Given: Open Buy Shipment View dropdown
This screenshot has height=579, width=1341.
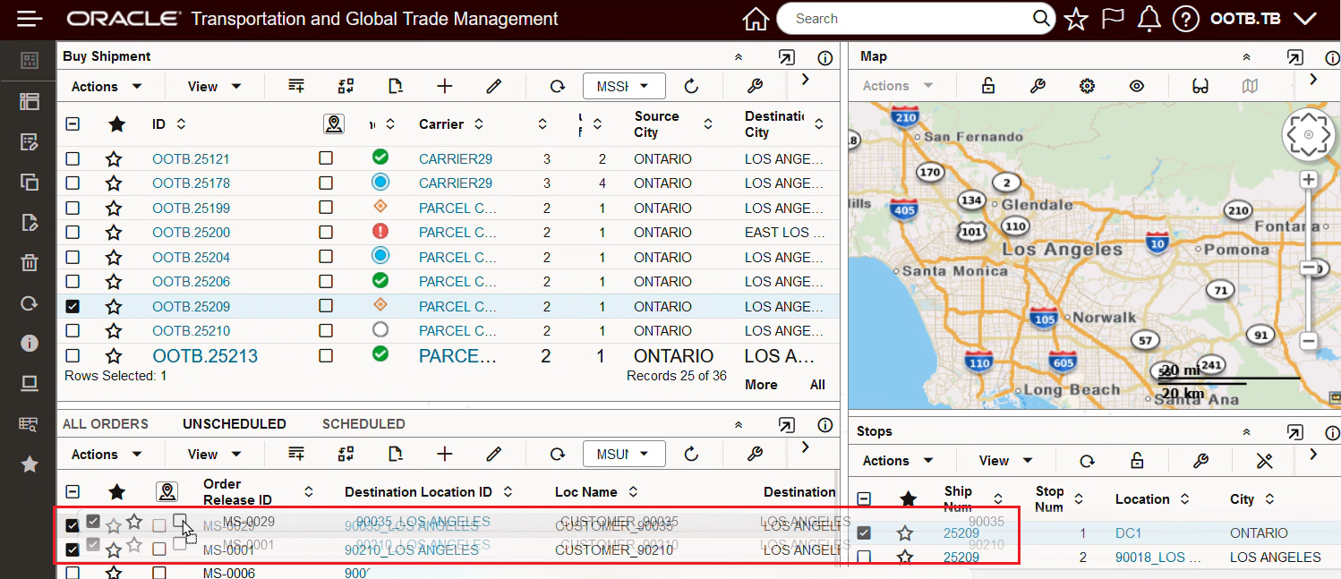Looking at the screenshot, I should pos(215,87).
